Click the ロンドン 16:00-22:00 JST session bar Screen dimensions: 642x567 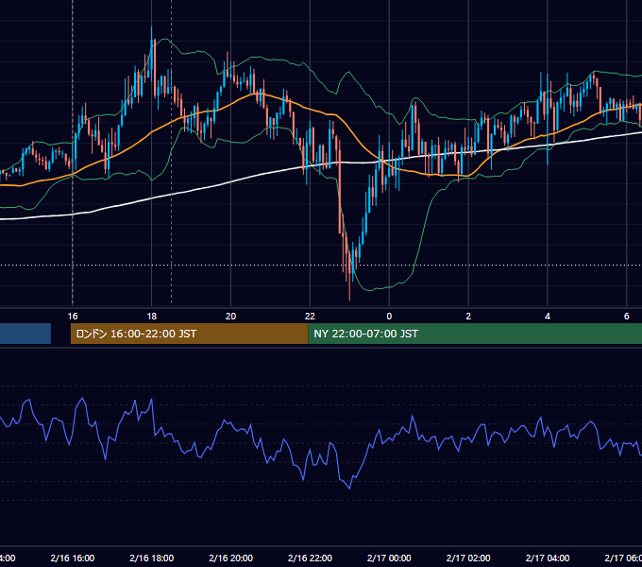coord(189,334)
